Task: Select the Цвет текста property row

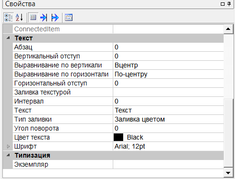Action: tap(118, 137)
